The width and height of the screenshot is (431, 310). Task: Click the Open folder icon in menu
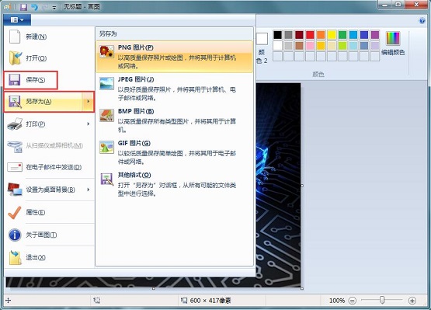pyautogui.click(x=15, y=57)
